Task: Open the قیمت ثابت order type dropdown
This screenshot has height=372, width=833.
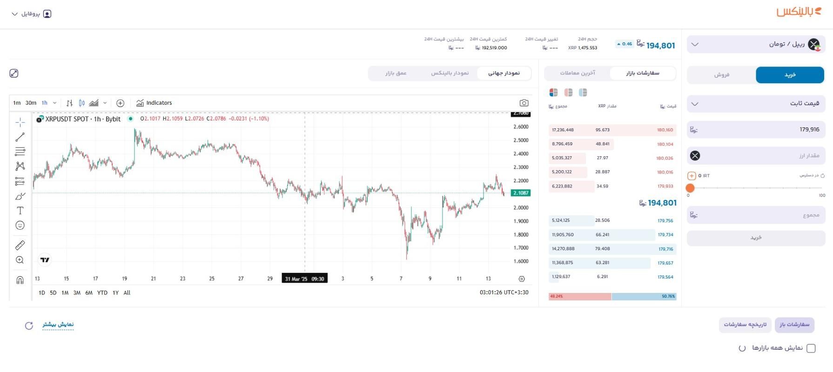Action: [756, 104]
